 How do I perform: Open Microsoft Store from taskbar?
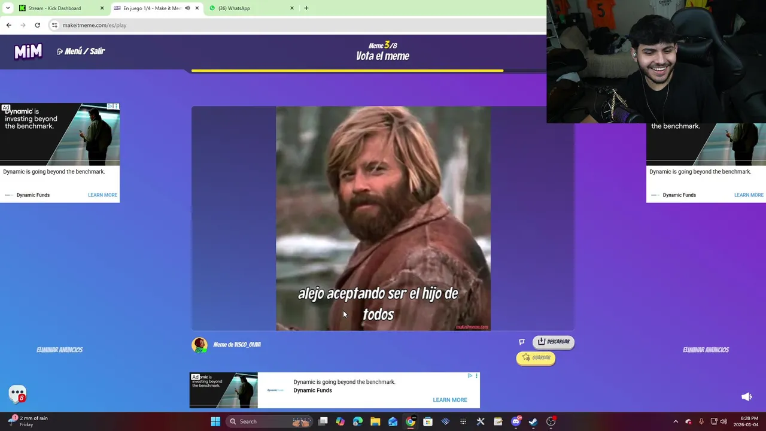[428, 421]
